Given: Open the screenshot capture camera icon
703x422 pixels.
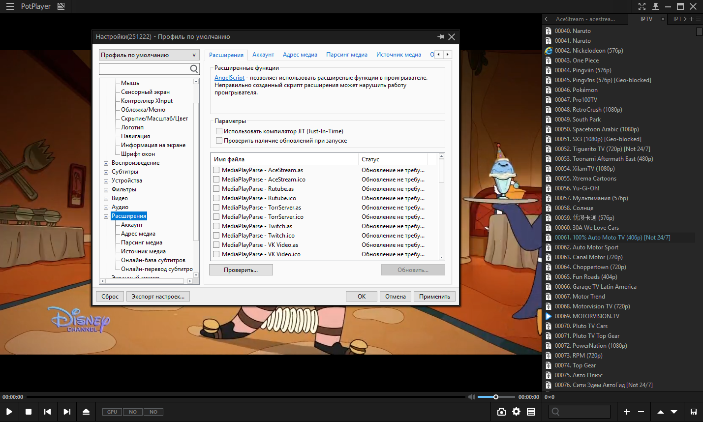Looking at the screenshot, I should tap(501, 412).
